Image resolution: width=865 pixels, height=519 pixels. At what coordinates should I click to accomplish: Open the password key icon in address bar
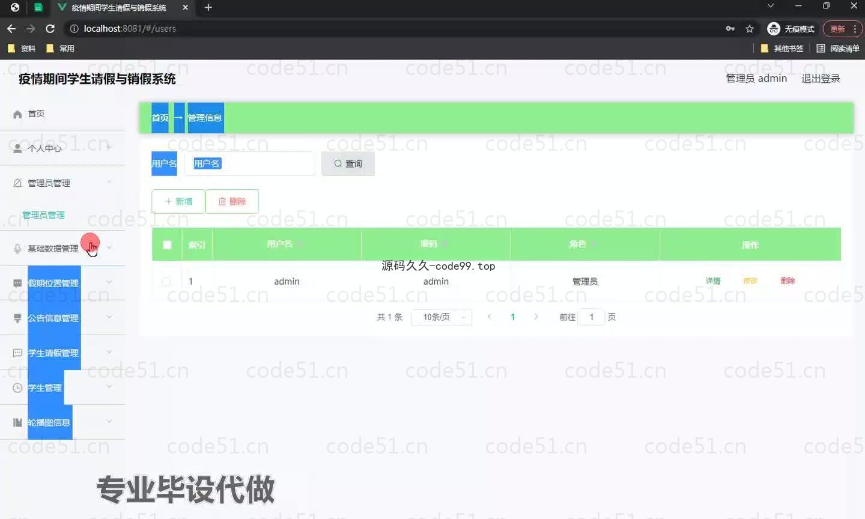[730, 28]
